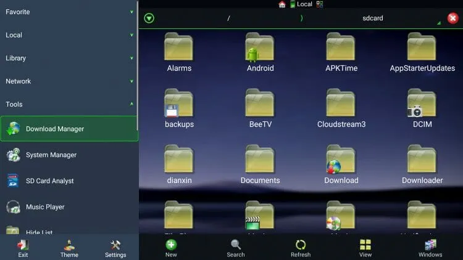The height and width of the screenshot is (260, 463).
Task: Expand the Network section
Action: tap(69, 81)
